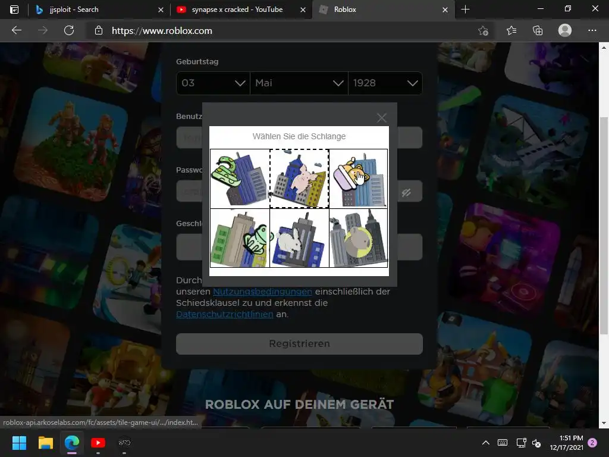Viewport: 609px width, 457px height.
Task: Open YouTube app from taskbar
Action: [x=98, y=443]
